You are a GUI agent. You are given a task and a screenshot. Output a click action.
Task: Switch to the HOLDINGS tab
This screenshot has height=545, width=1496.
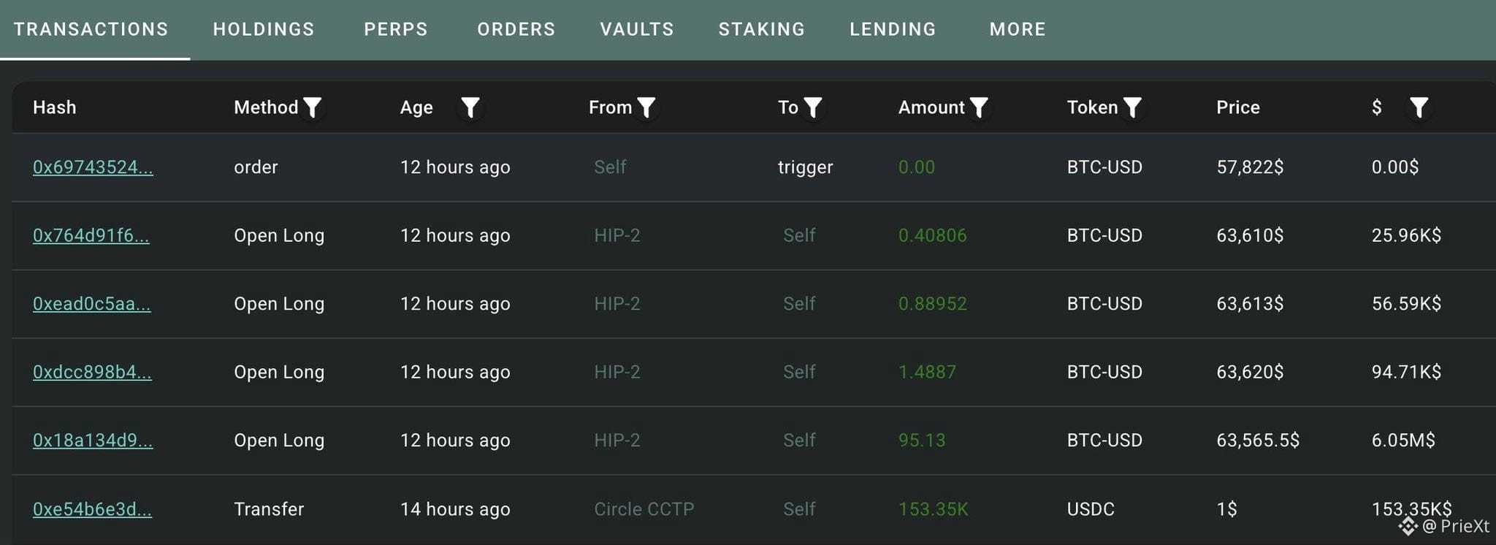point(264,29)
